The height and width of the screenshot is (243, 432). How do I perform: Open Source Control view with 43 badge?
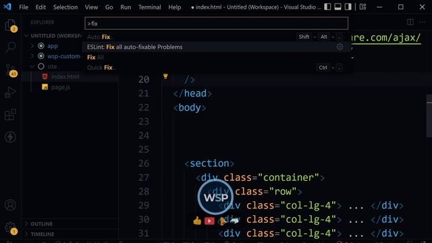coord(11,70)
